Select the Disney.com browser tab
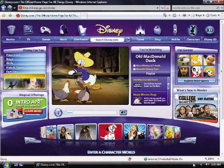This screenshot has width=224, height=168. pyautogui.click(x=48, y=16)
